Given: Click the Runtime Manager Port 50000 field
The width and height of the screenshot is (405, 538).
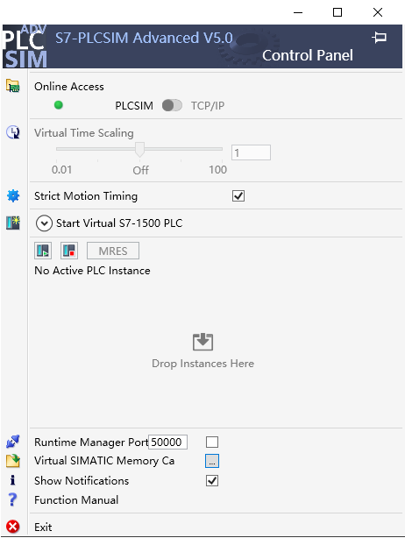Looking at the screenshot, I should [167, 442].
